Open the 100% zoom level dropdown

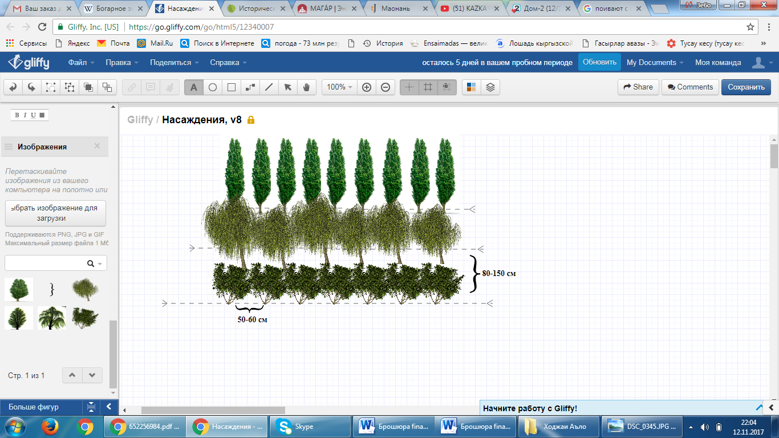(x=340, y=87)
